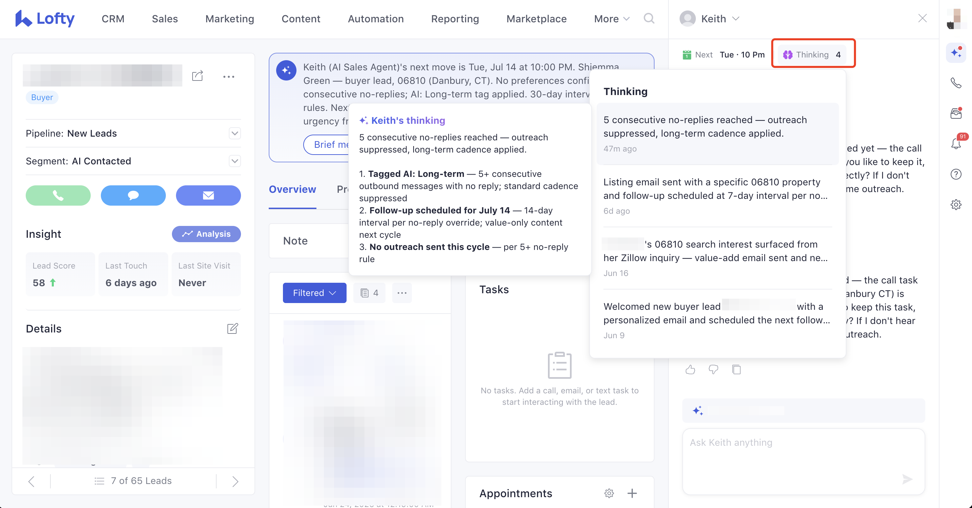972x508 pixels.
Task: Open the search magnifier in top navigation
Action: click(649, 19)
